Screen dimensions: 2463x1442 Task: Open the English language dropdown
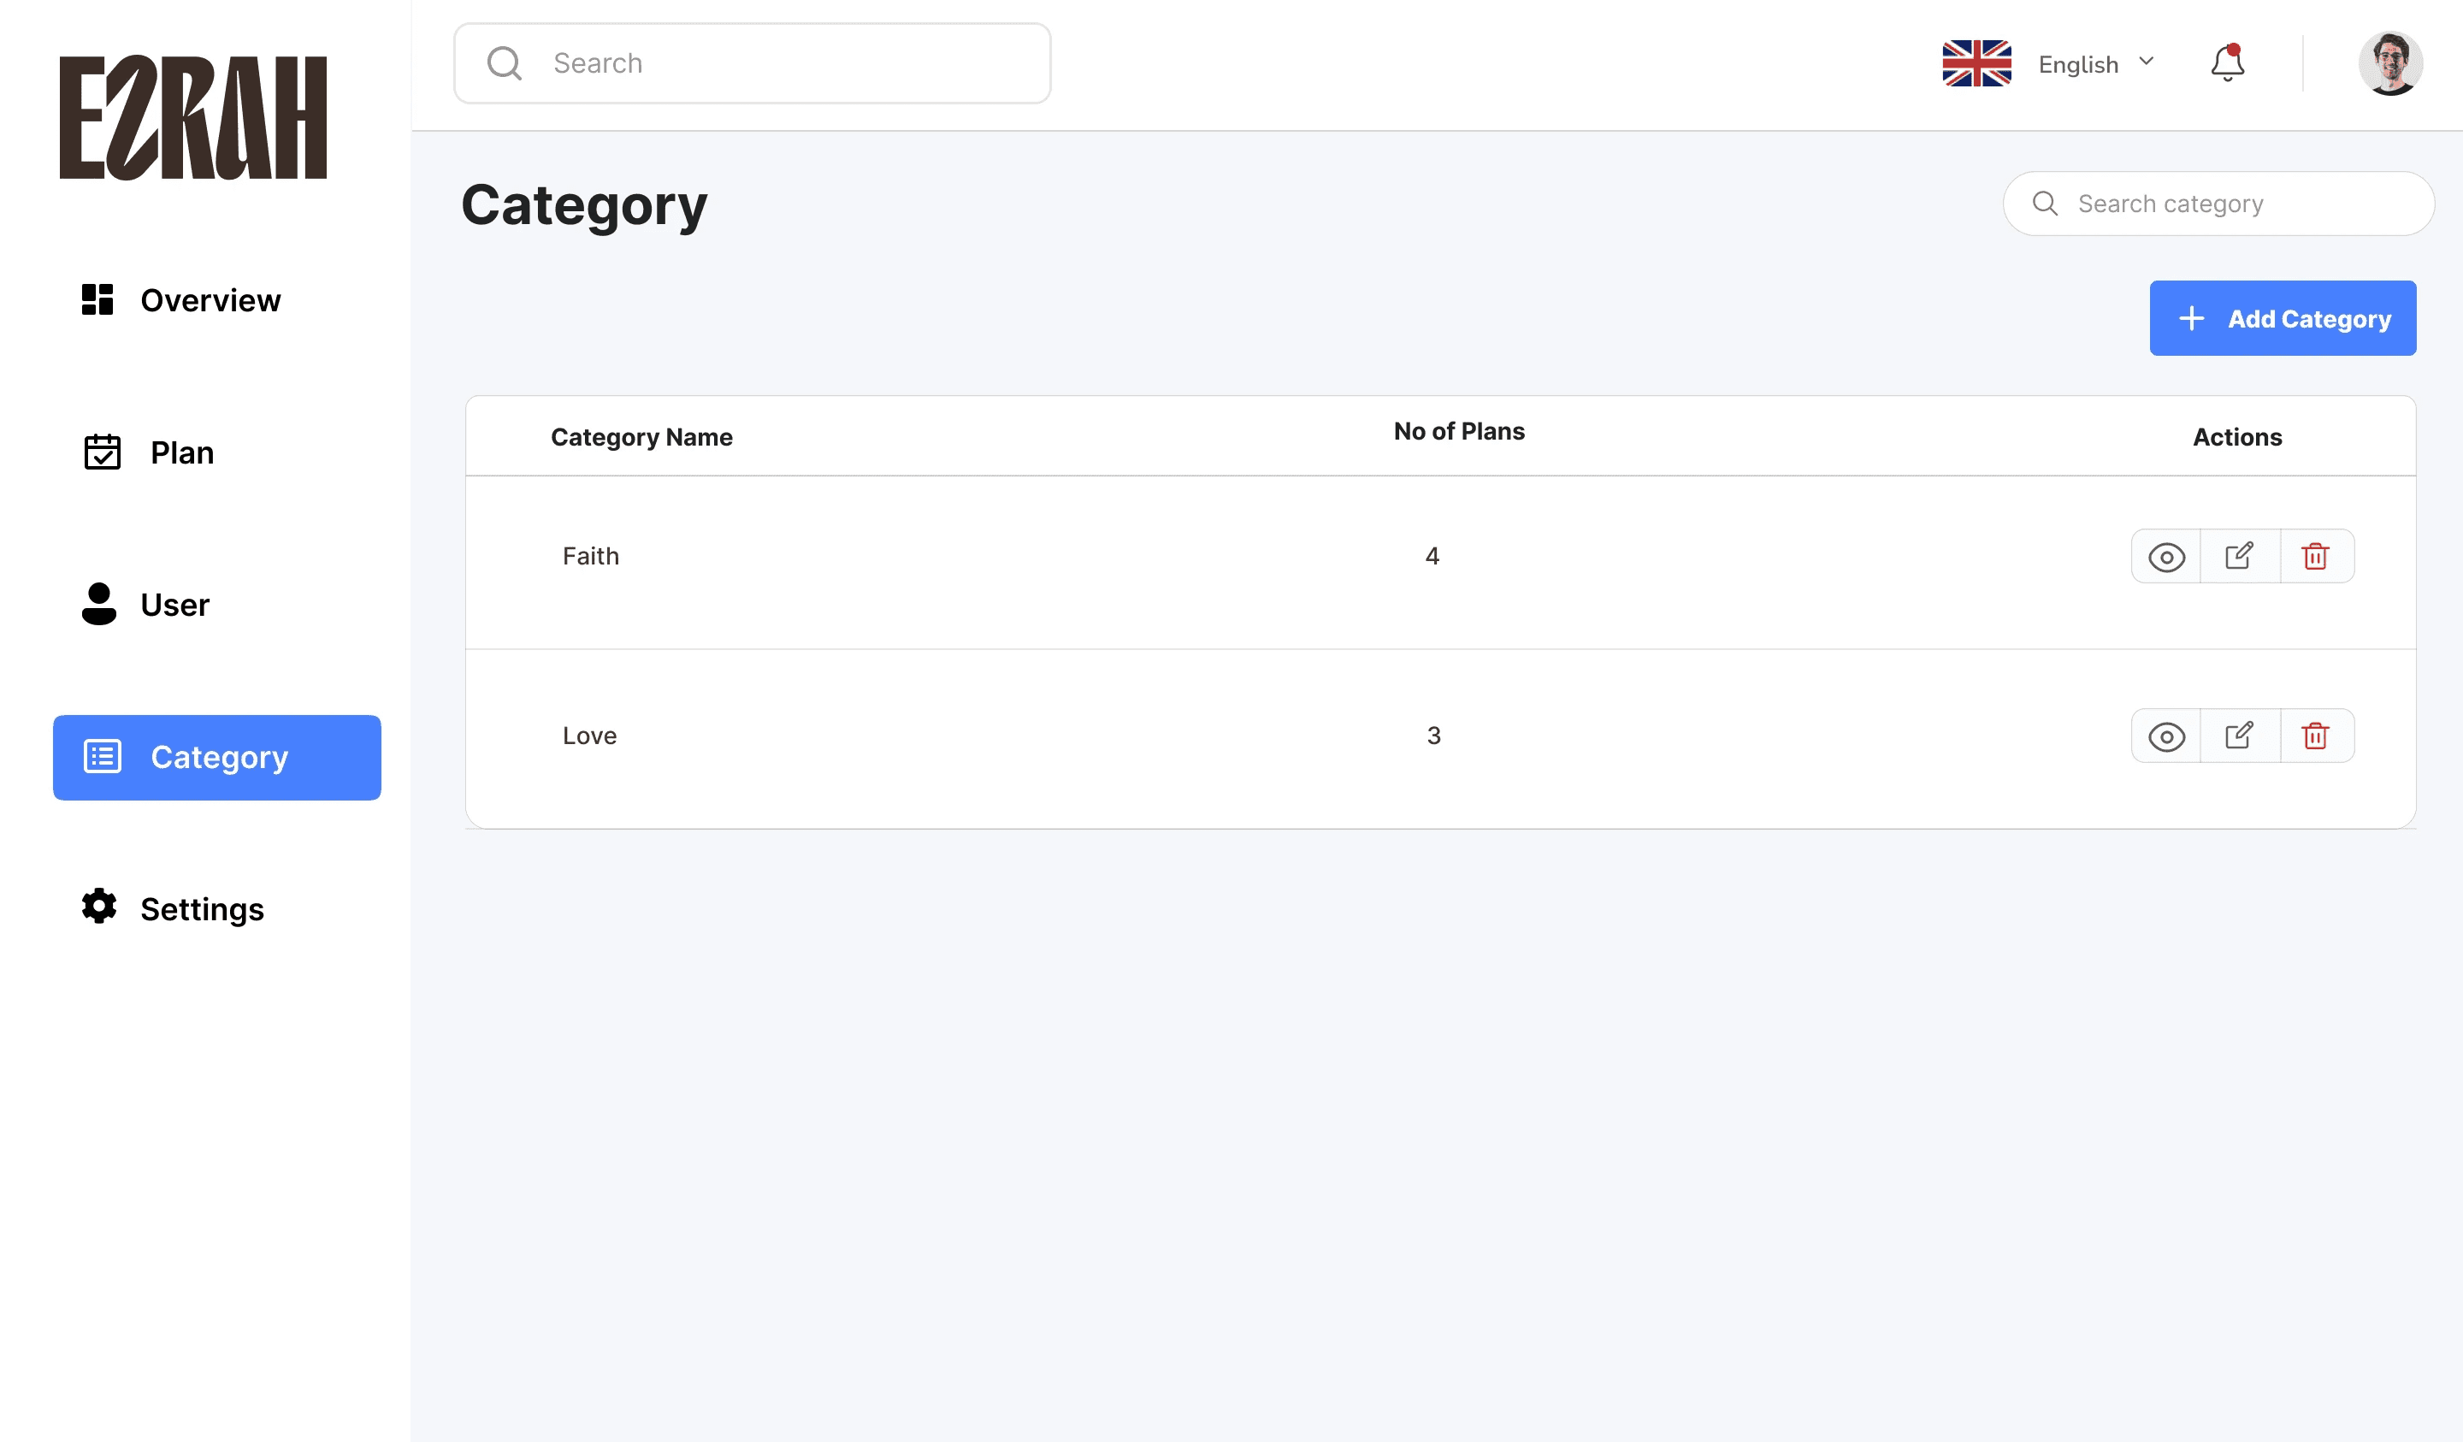pyautogui.click(x=2096, y=63)
